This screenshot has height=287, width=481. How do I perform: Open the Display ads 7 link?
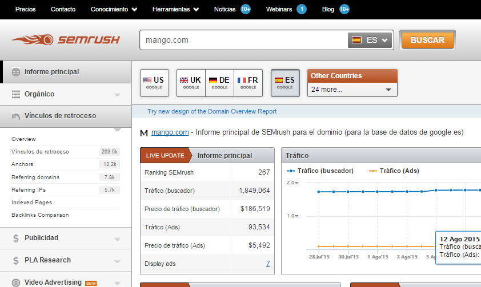[x=268, y=264]
